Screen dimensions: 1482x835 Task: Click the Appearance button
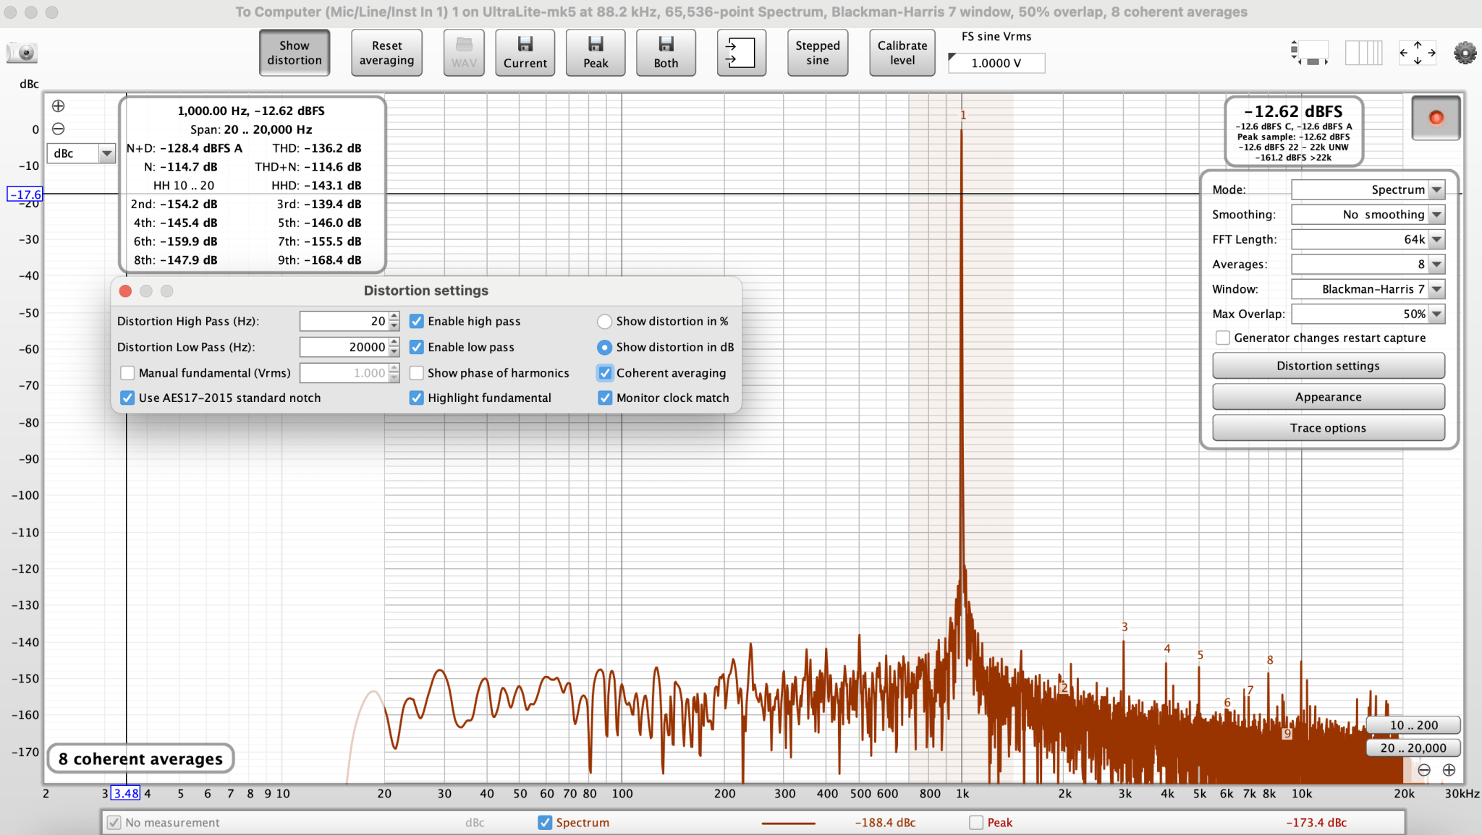[x=1328, y=397]
